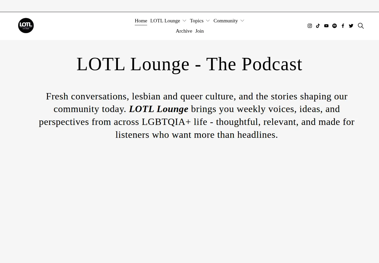
Task: Expand the Community menu chevron
Action: [242, 21]
